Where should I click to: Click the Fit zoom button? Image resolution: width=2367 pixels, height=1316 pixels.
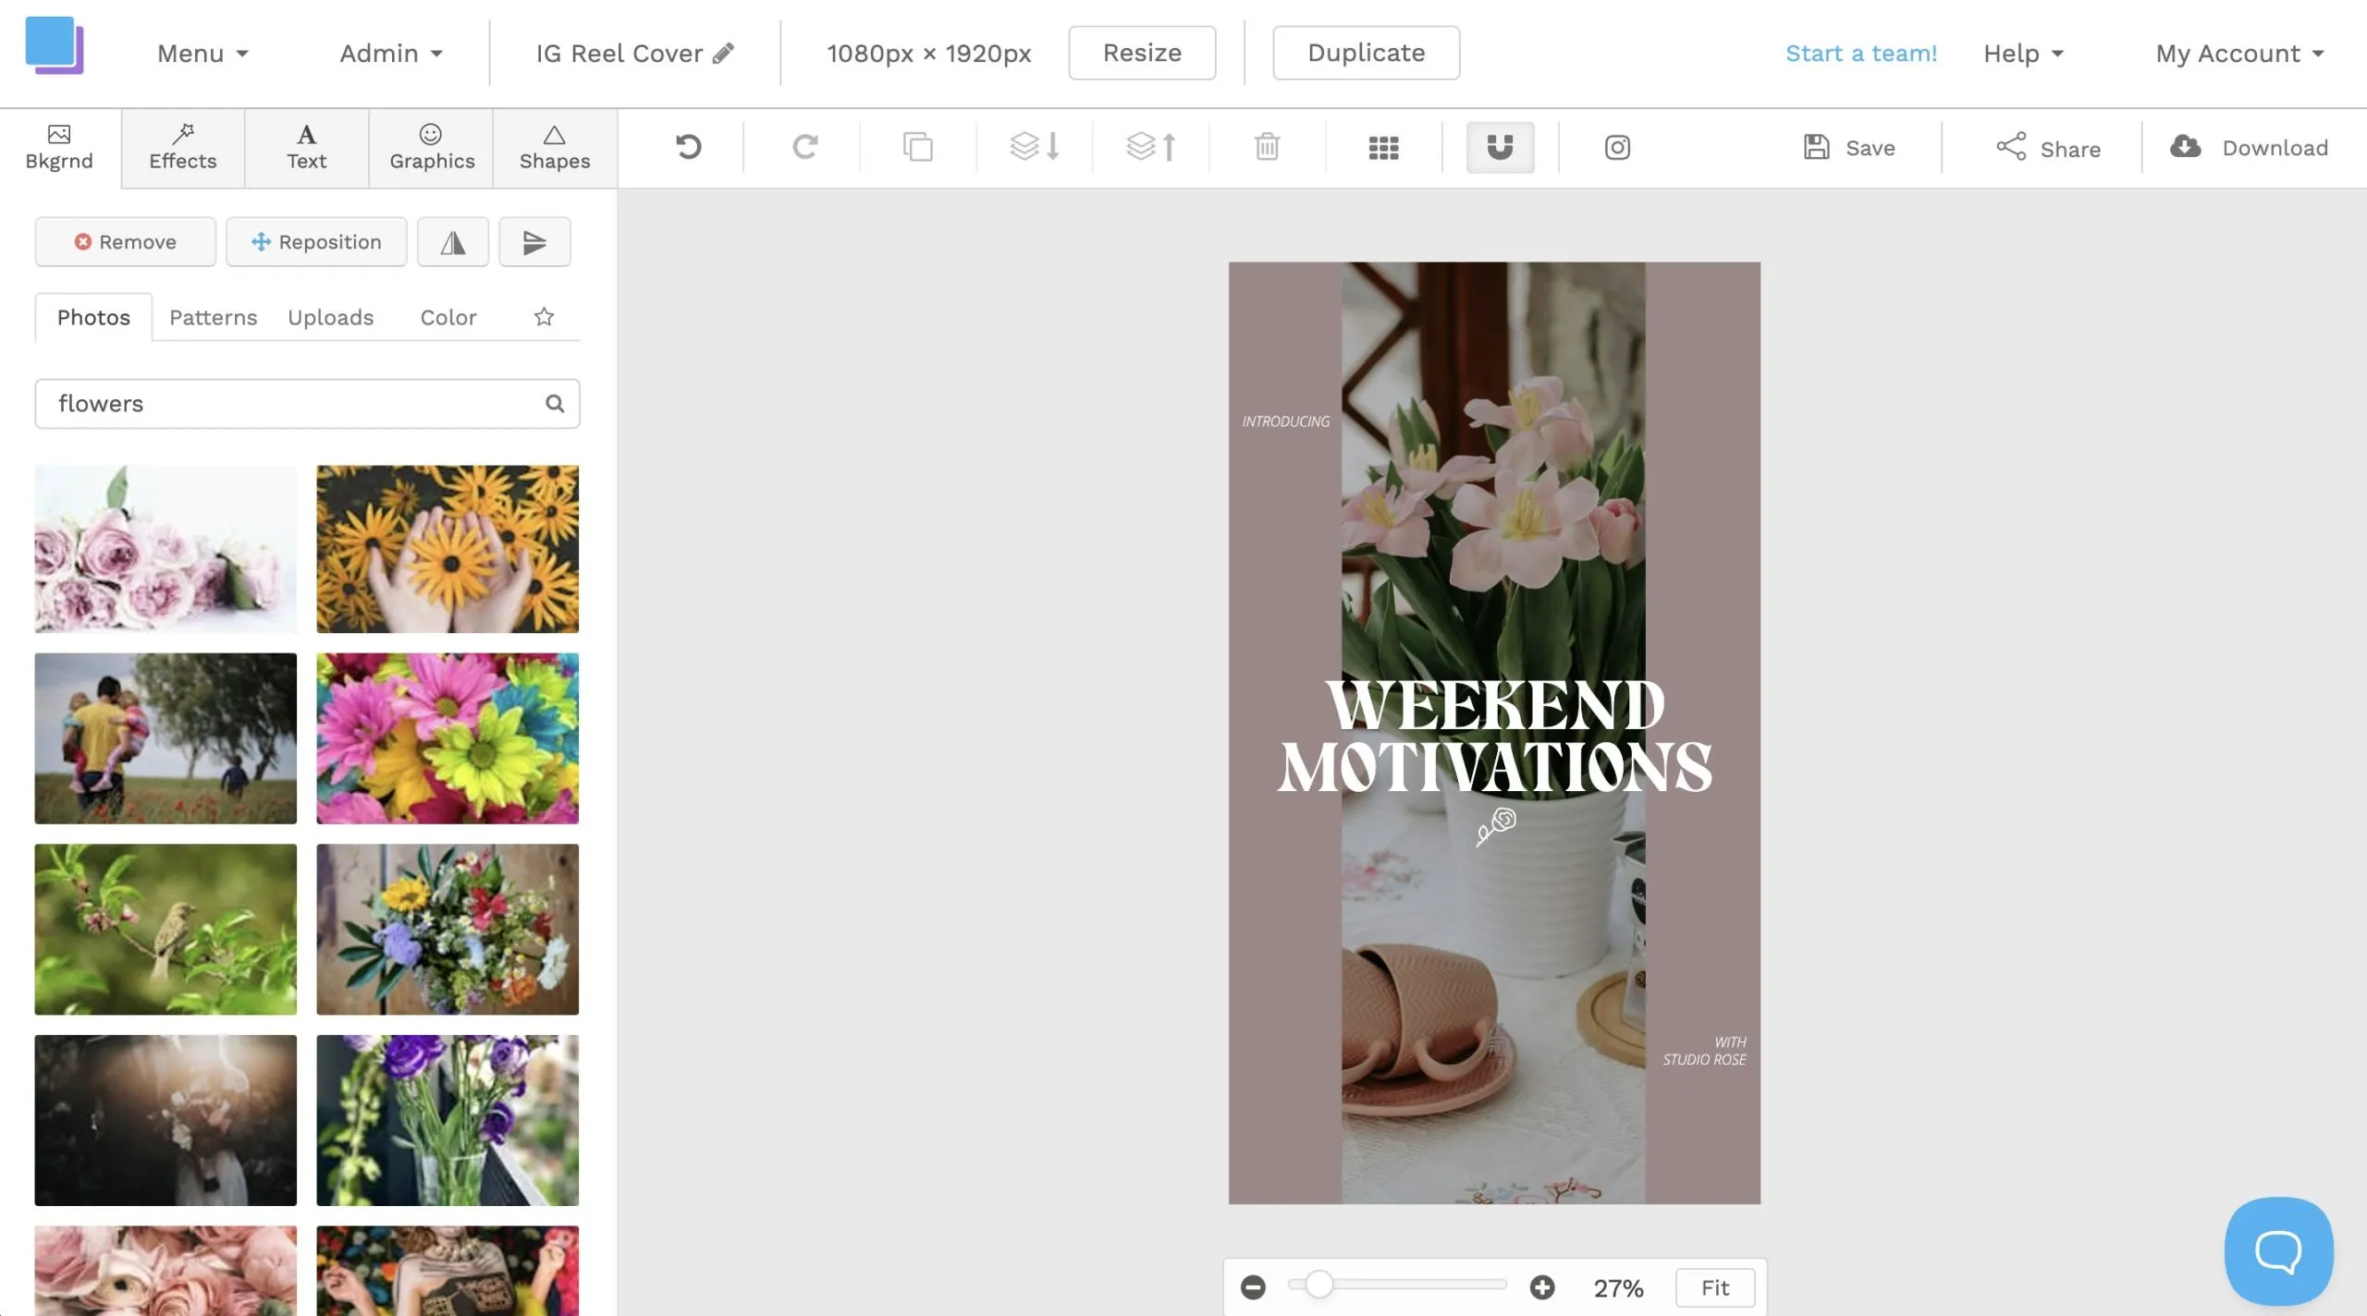pyautogui.click(x=1715, y=1287)
